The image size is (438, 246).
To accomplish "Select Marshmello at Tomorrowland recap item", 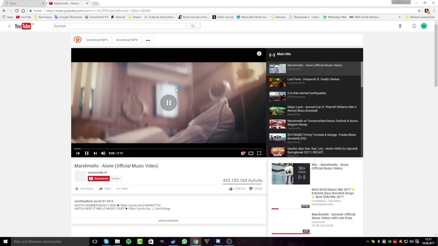I will 314,124.
